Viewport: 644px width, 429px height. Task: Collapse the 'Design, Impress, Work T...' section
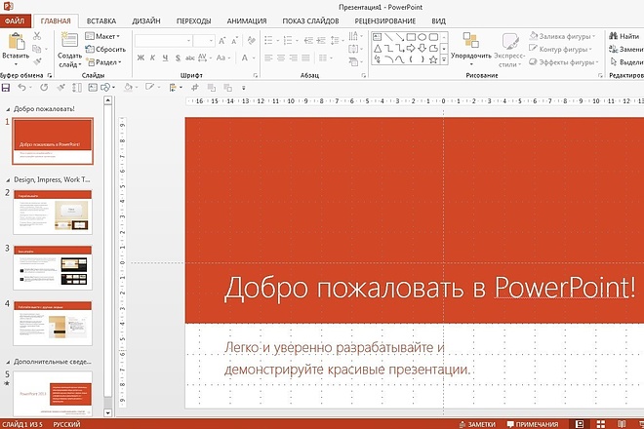click(8, 180)
